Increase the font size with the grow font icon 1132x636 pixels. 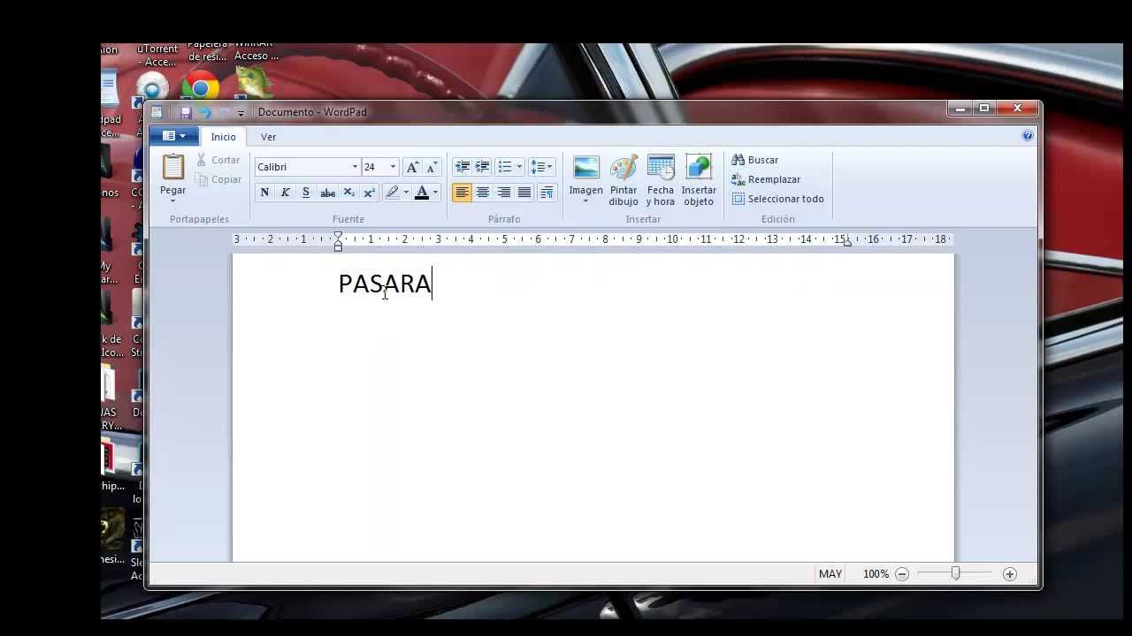pyautogui.click(x=412, y=167)
